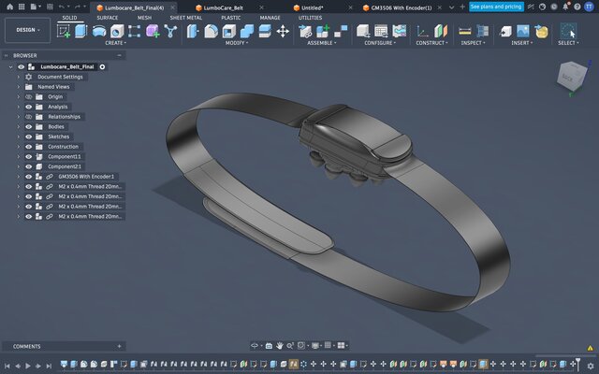
Task: Click the ViewCube orientation cube
Action: [x=572, y=77]
